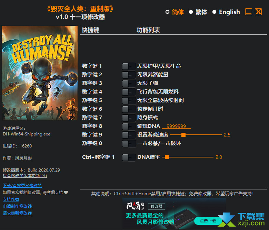This screenshot has width=269, height=230.
Task: Close the trainer window with X icon
Action: coord(258,12)
